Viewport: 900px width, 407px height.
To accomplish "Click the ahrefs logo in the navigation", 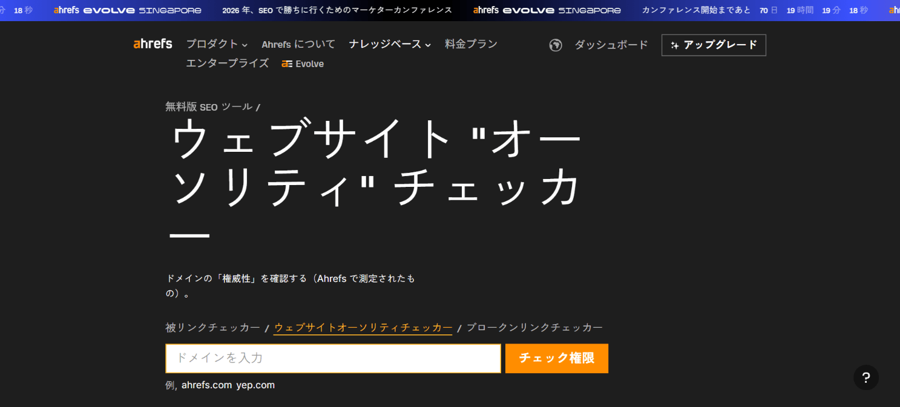I will coord(152,44).
